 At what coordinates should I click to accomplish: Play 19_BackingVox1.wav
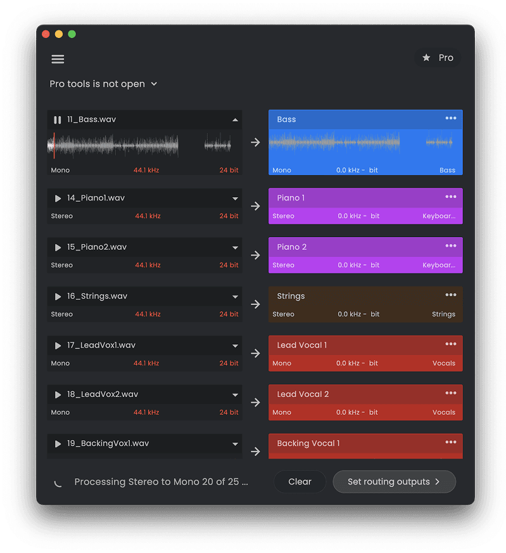pyautogui.click(x=58, y=443)
